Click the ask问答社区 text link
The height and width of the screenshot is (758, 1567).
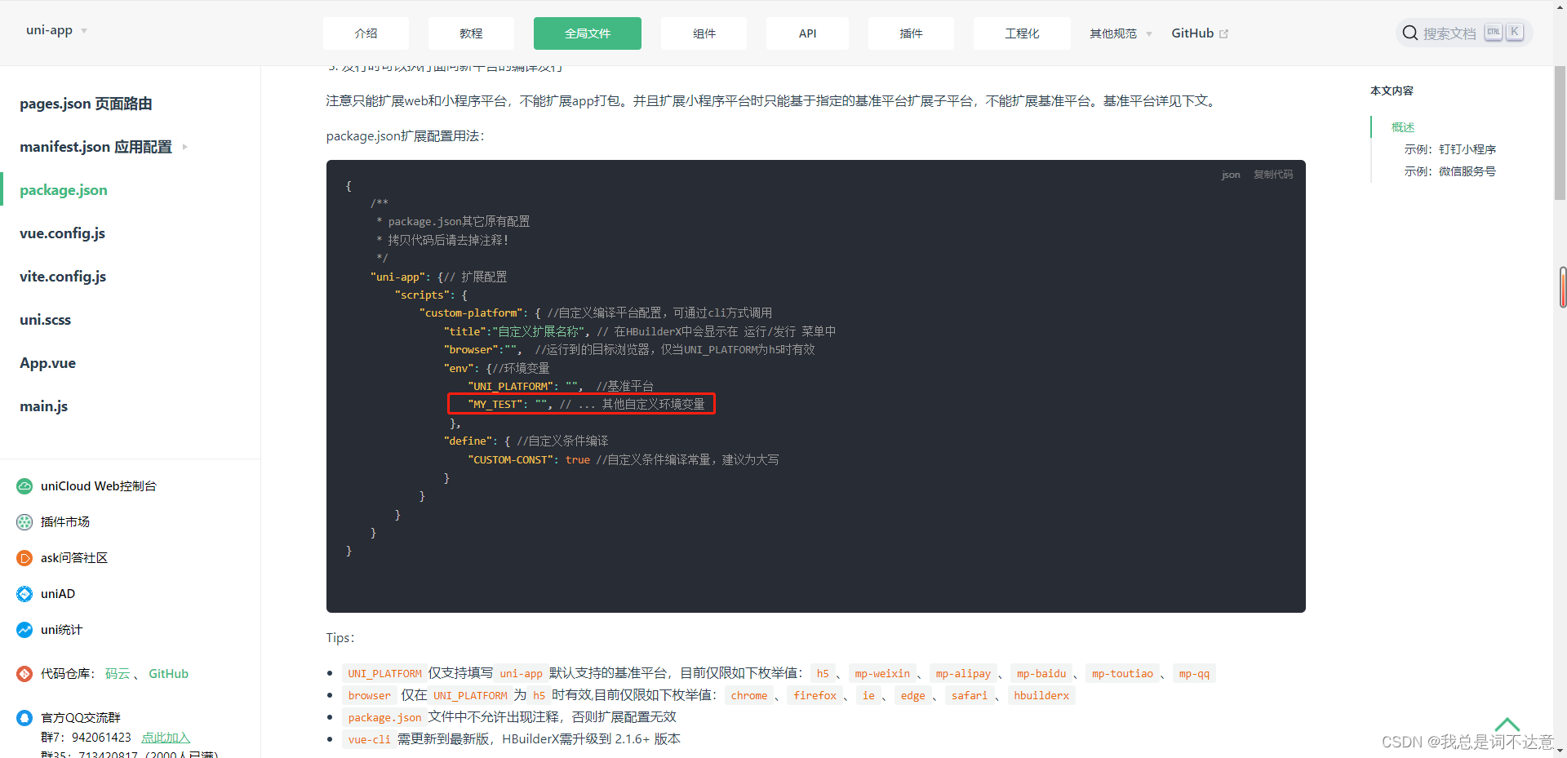click(74, 558)
